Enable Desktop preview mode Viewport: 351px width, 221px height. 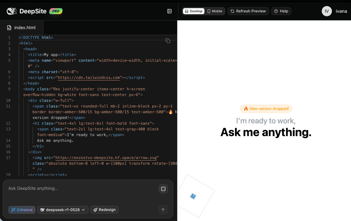[x=193, y=11]
